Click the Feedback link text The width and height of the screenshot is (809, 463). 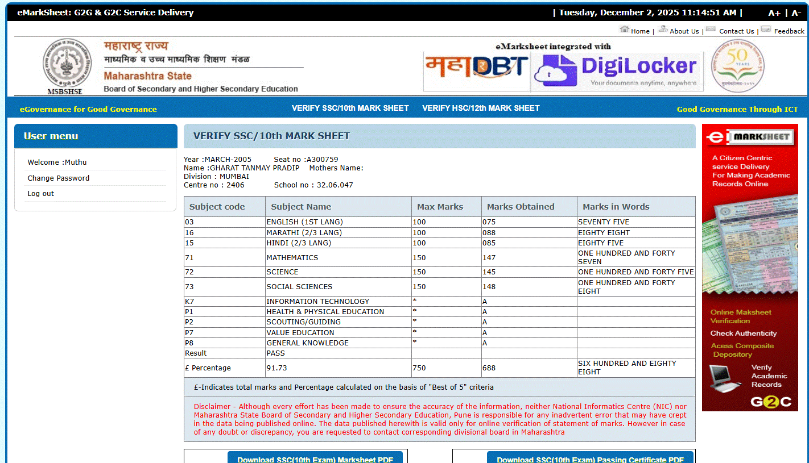[789, 31]
